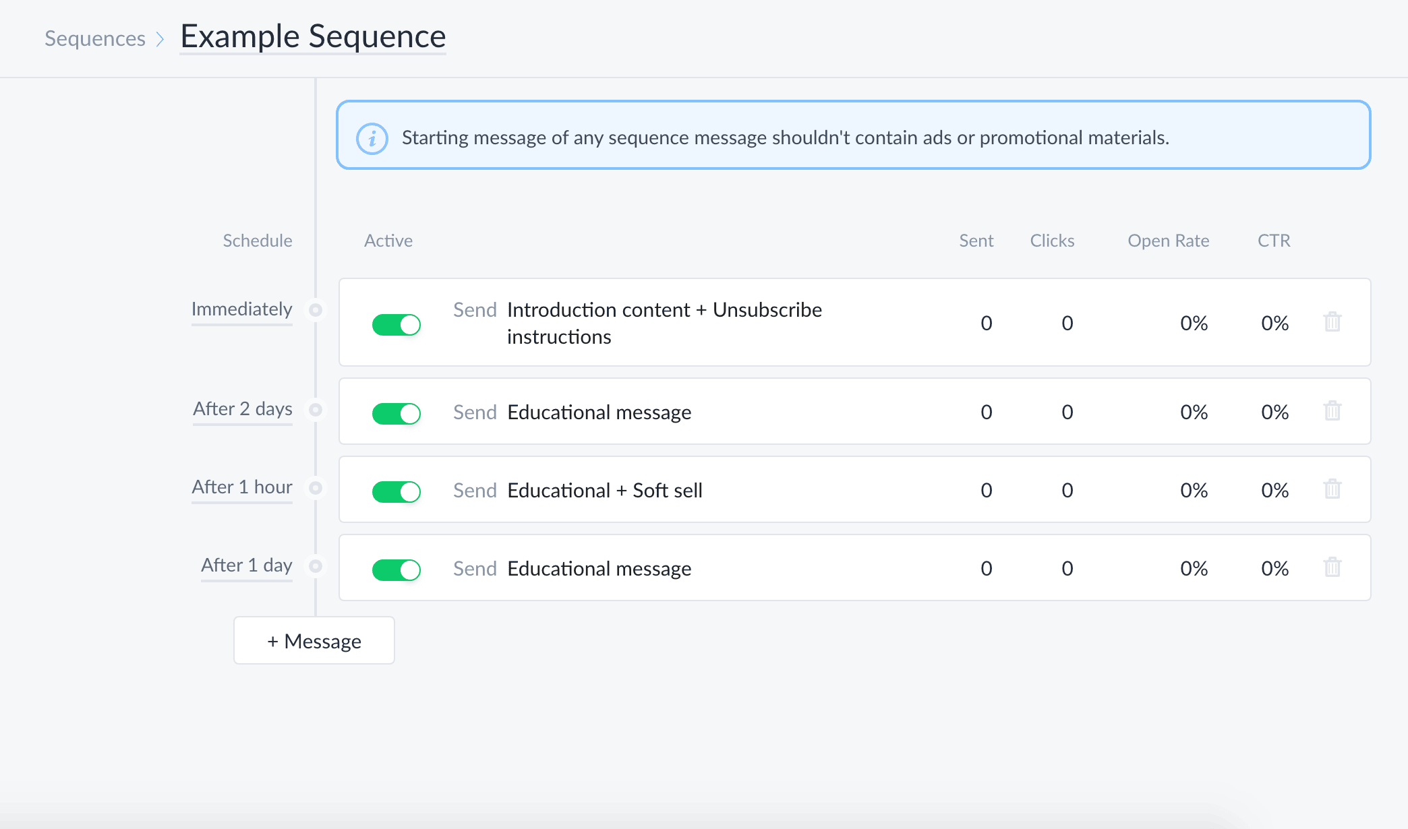1408x829 pixels.
Task: Click the Open Rate column header
Action: [1169, 241]
